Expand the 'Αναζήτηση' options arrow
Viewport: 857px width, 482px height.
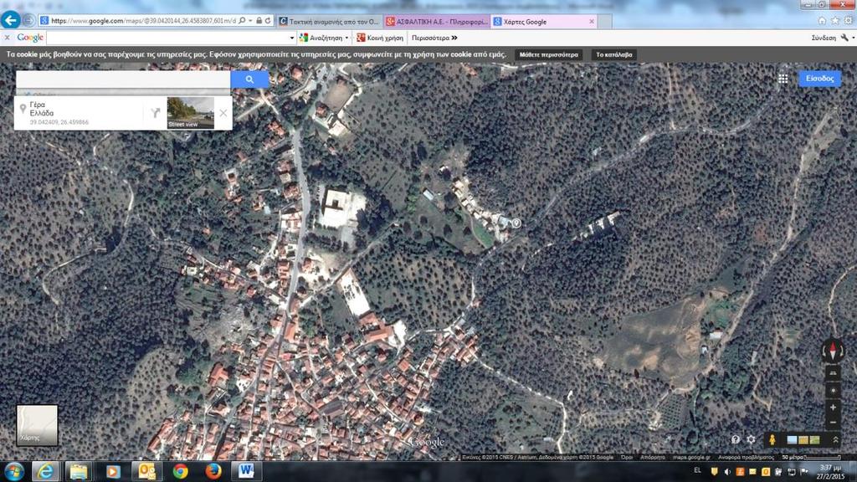[346, 38]
